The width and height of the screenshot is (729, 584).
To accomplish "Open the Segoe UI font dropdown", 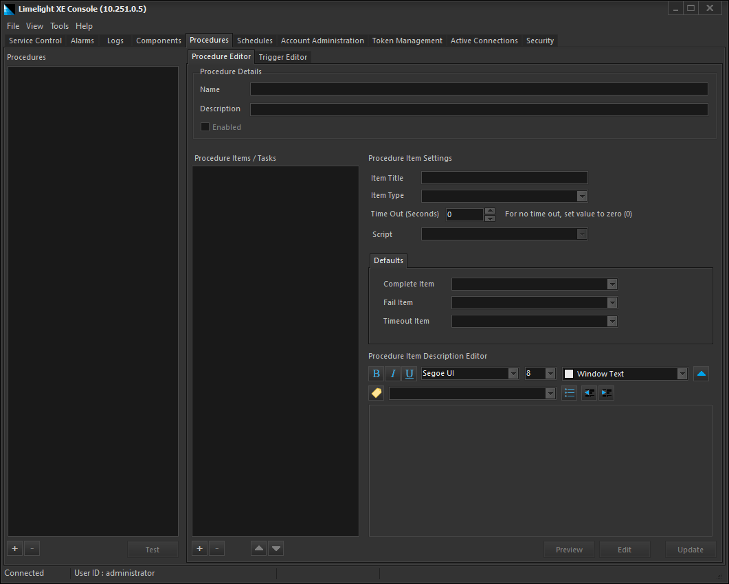I will [x=513, y=373].
